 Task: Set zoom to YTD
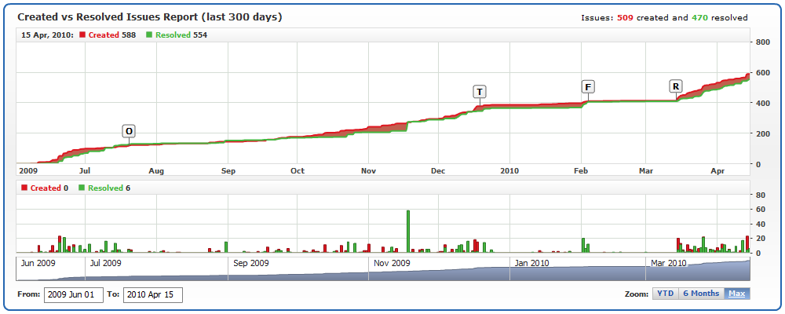tap(665, 294)
